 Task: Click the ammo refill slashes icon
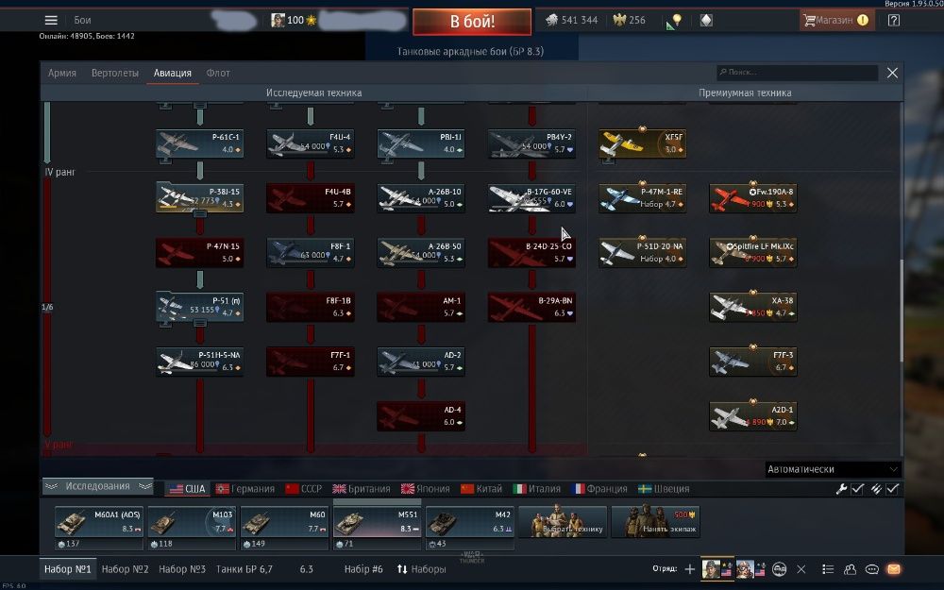pyautogui.click(x=877, y=489)
